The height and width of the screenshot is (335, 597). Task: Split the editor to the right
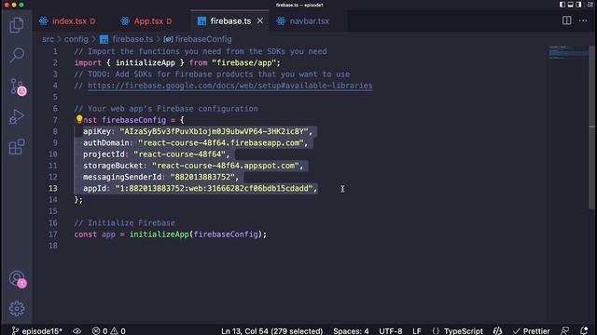[566, 20]
